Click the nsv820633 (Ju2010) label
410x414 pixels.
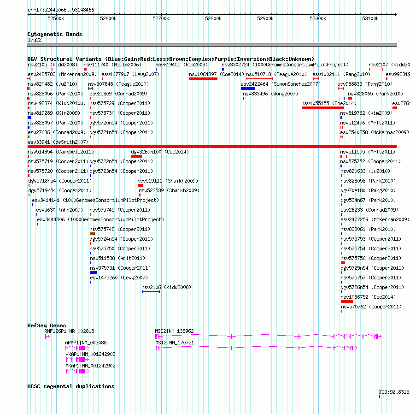pos(365,171)
